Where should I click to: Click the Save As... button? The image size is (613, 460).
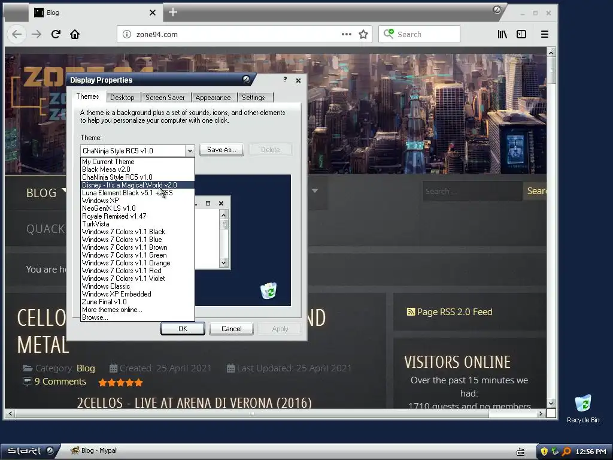click(x=221, y=150)
